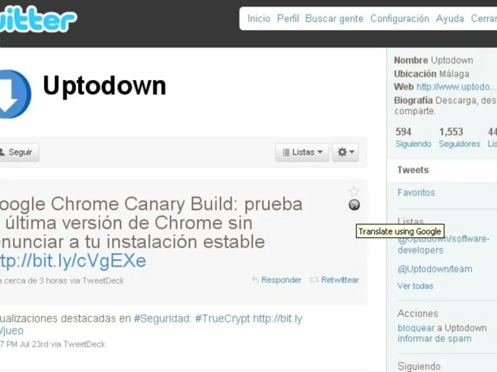The width and height of the screenshot is (497, 372).
Task: Click Ver todas under lists
Action: coord(415,286)
